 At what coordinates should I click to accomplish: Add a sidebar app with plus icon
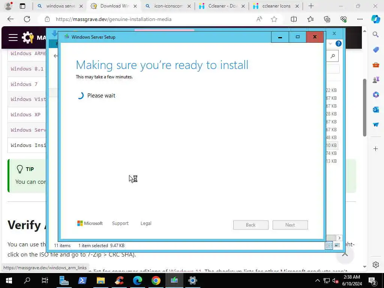point(376,148)
